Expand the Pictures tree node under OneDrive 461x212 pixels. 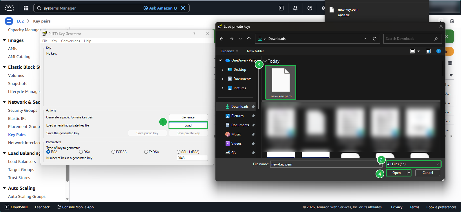tap(222, 88)
